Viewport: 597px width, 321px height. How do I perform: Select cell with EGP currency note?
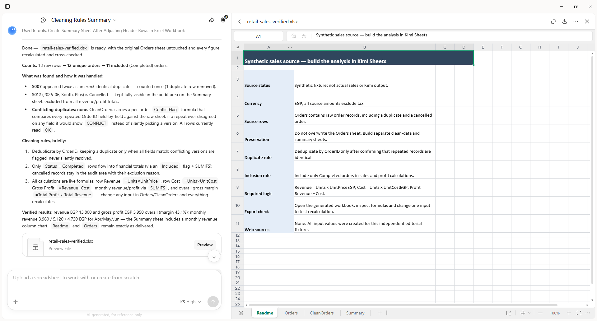[x=365, y=97]
